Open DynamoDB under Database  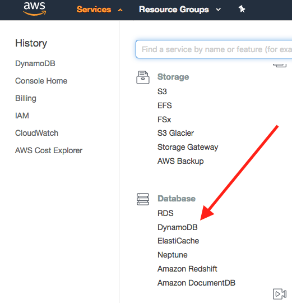pyautogui.click(x=177, y=227)
